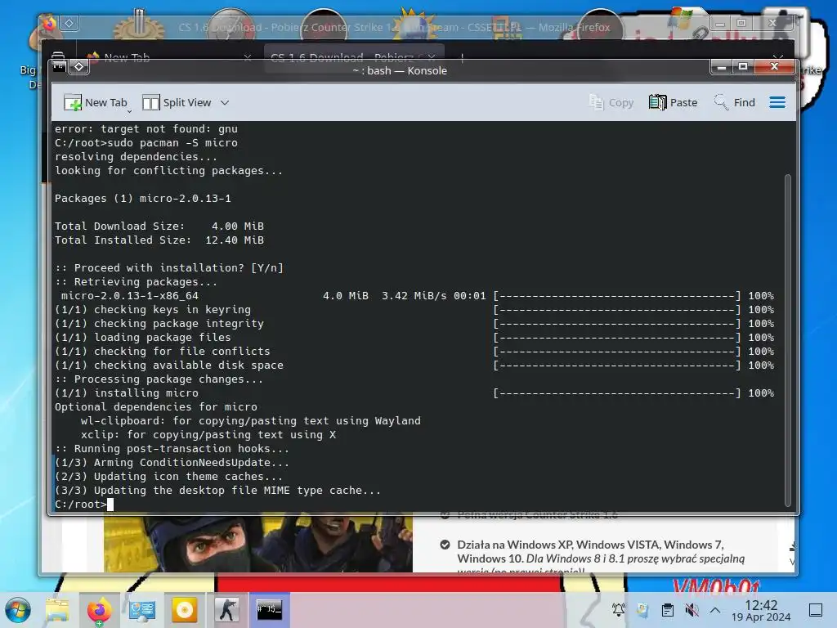Click the document tray icon beside bell
The height and width of the screenshot is (628, 837).
click(642, 610)
